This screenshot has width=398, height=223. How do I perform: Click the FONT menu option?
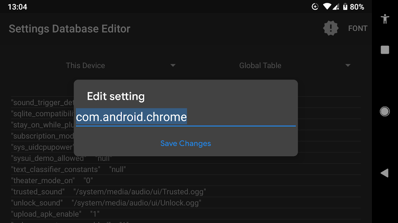coord(358,28)
